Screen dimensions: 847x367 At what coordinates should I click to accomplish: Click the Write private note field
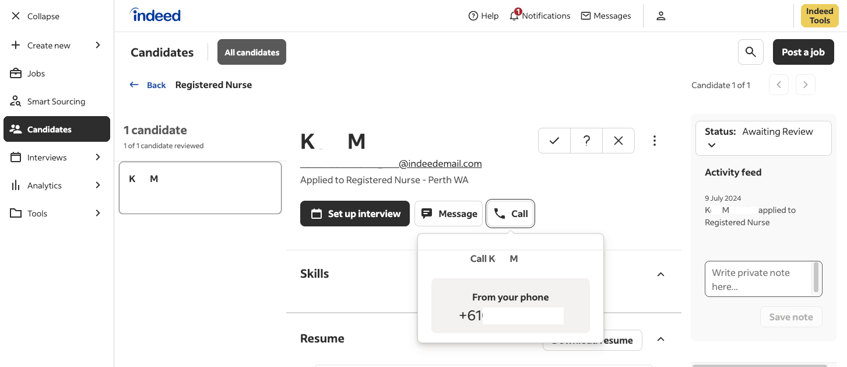click(758, 279)
